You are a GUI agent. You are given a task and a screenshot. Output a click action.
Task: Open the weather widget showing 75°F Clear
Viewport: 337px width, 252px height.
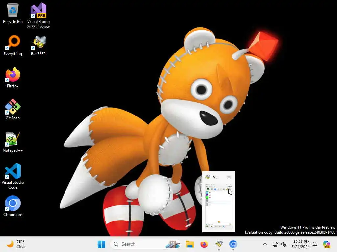coord(16,244)
